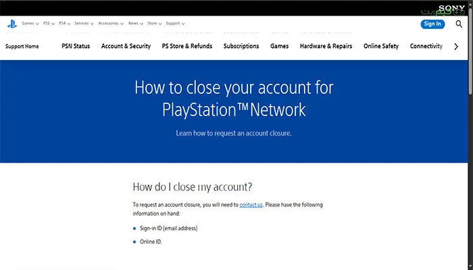Expand the Support dropdown menu
473x270 pixels.
coord(178,24)
